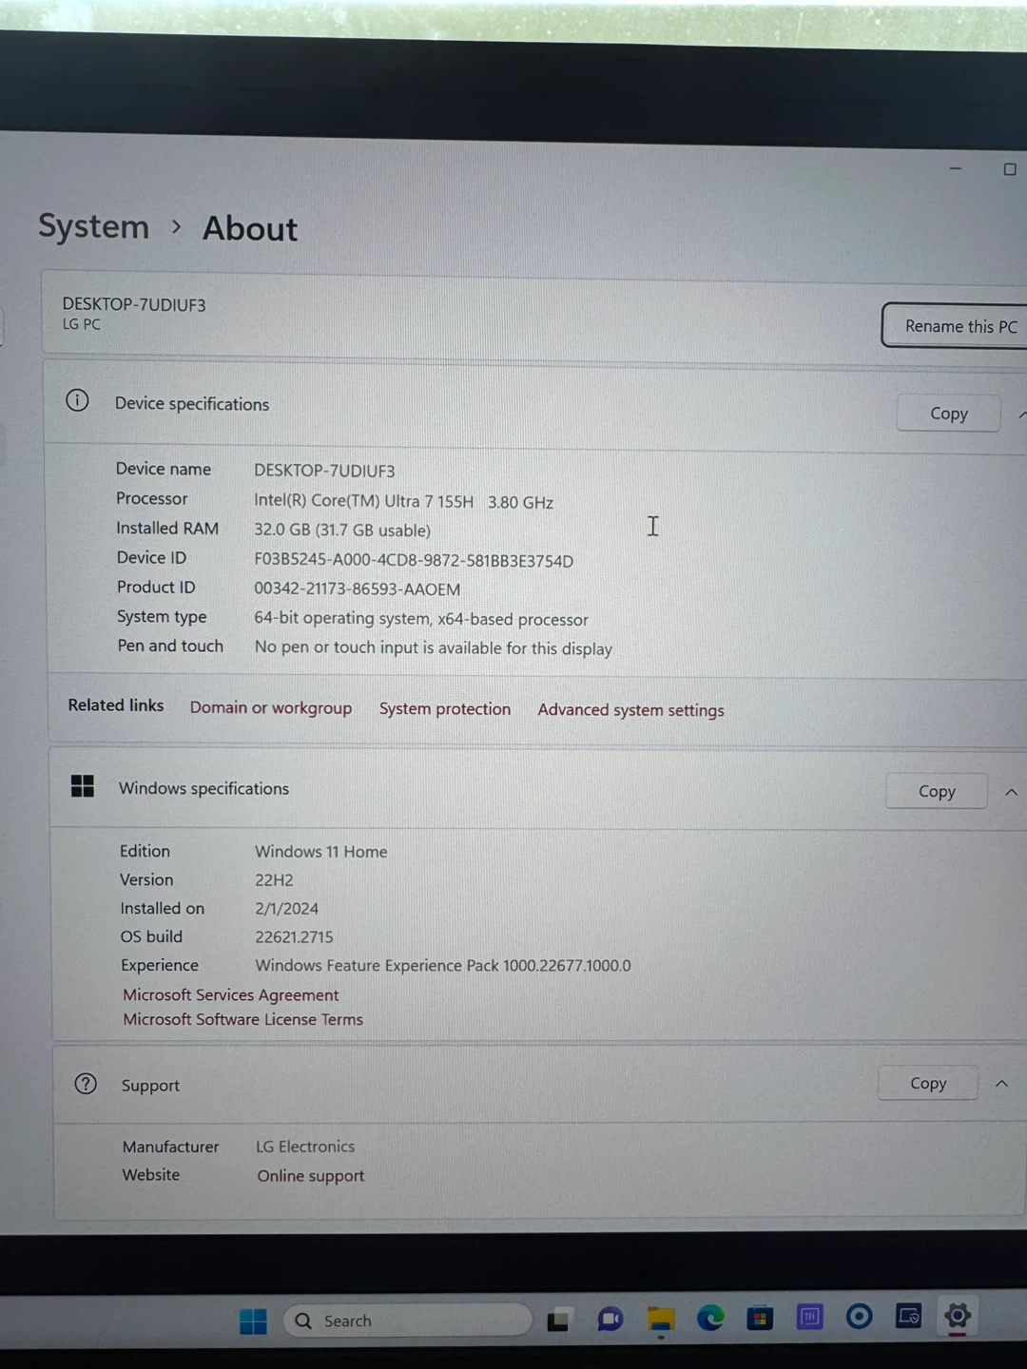Viewport: 1027px width, 1369px height.
Task: Open Advanced system settings link
Action: pos(630,710)
